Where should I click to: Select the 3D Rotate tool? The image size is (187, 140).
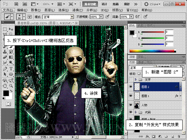[5, 80]
